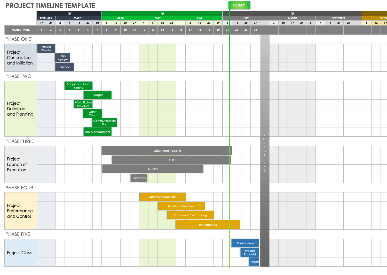
Task: Select the Project Close cell
Action: 21,253
